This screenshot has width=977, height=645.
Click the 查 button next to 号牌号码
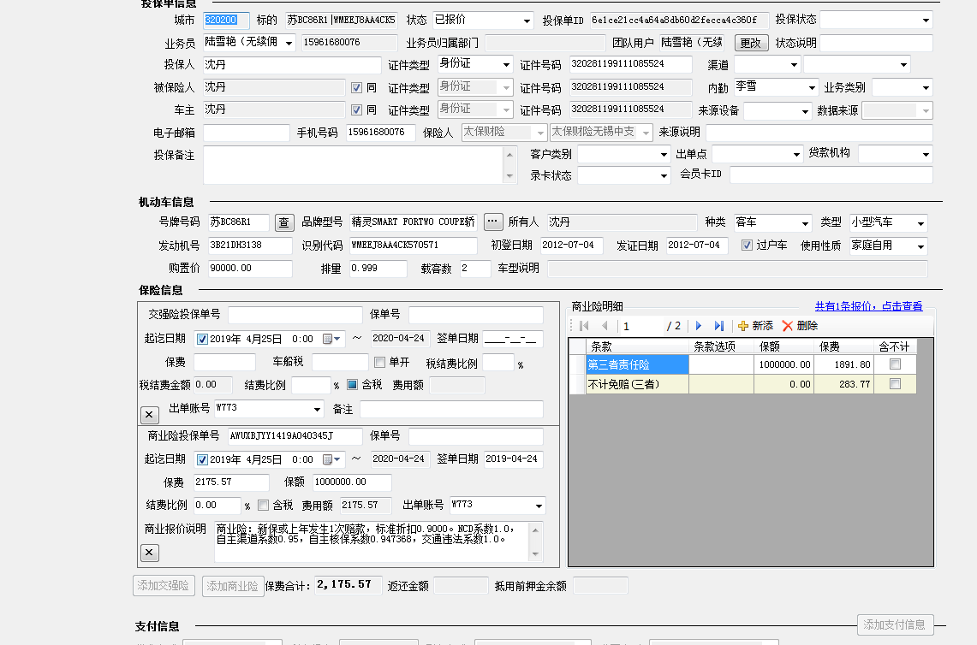click(284, 222)
